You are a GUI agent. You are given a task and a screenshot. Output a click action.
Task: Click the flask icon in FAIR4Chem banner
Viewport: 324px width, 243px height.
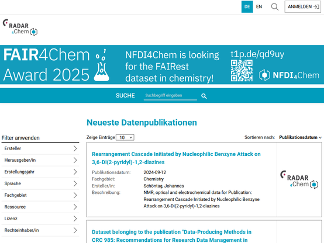(101, 65)
